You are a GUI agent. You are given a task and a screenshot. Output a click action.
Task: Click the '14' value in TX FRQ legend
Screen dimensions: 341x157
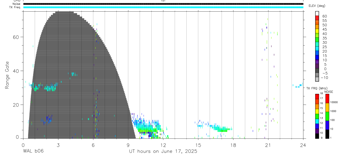(321, 113)
